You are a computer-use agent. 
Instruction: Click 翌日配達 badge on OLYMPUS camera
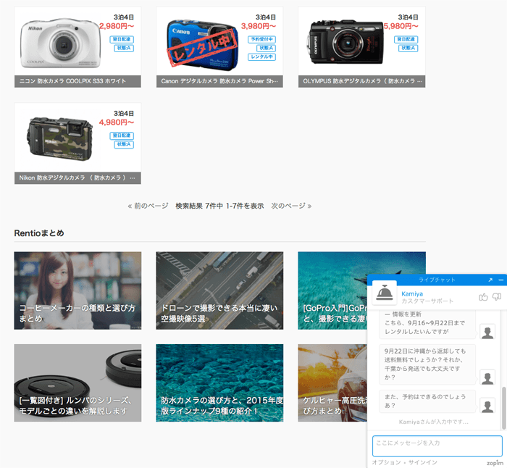[x=406, y=39]
